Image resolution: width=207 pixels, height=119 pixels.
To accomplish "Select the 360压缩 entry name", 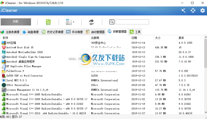I will coord(11,43).
